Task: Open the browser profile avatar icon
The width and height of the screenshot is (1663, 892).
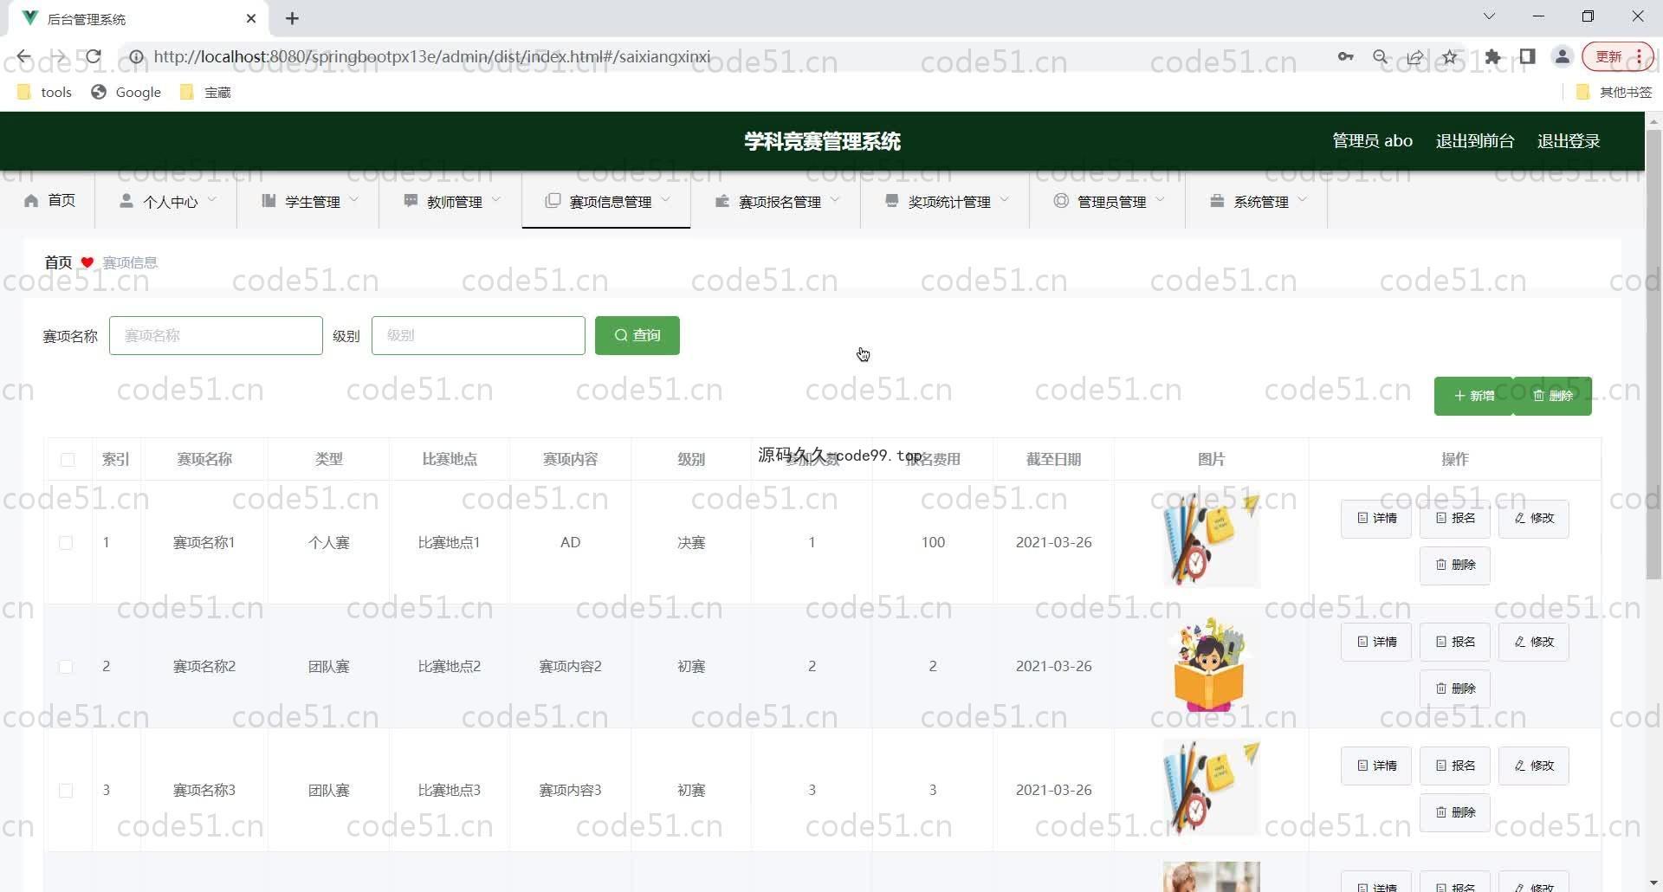Action: coord(1563,57)
